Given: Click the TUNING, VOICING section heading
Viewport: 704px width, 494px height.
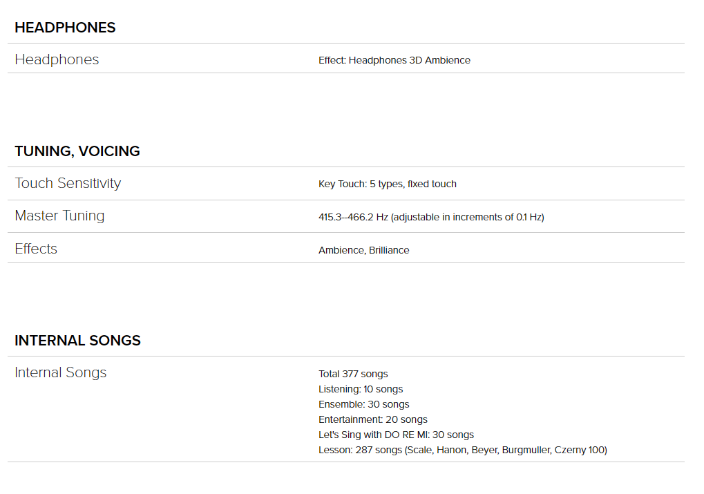Looking at the screenshot, I should tap(77, 151).
